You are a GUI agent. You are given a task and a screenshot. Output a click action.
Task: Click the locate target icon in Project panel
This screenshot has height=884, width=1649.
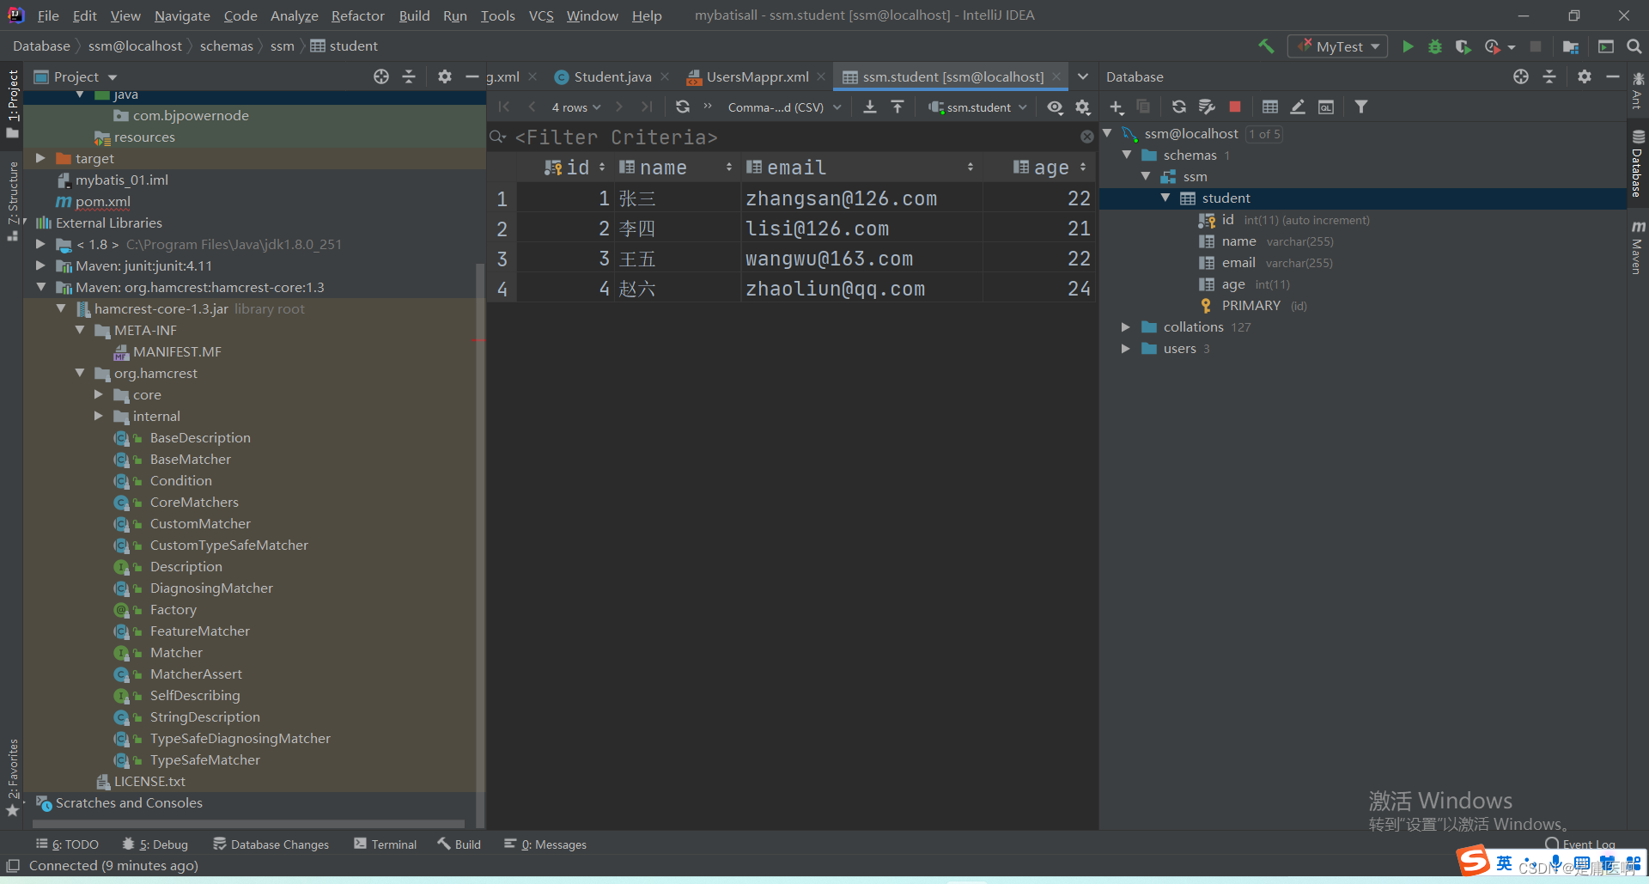point(381,76)
